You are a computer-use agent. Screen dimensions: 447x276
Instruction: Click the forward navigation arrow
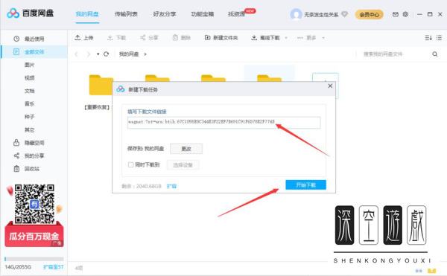(x=89, y=54)
